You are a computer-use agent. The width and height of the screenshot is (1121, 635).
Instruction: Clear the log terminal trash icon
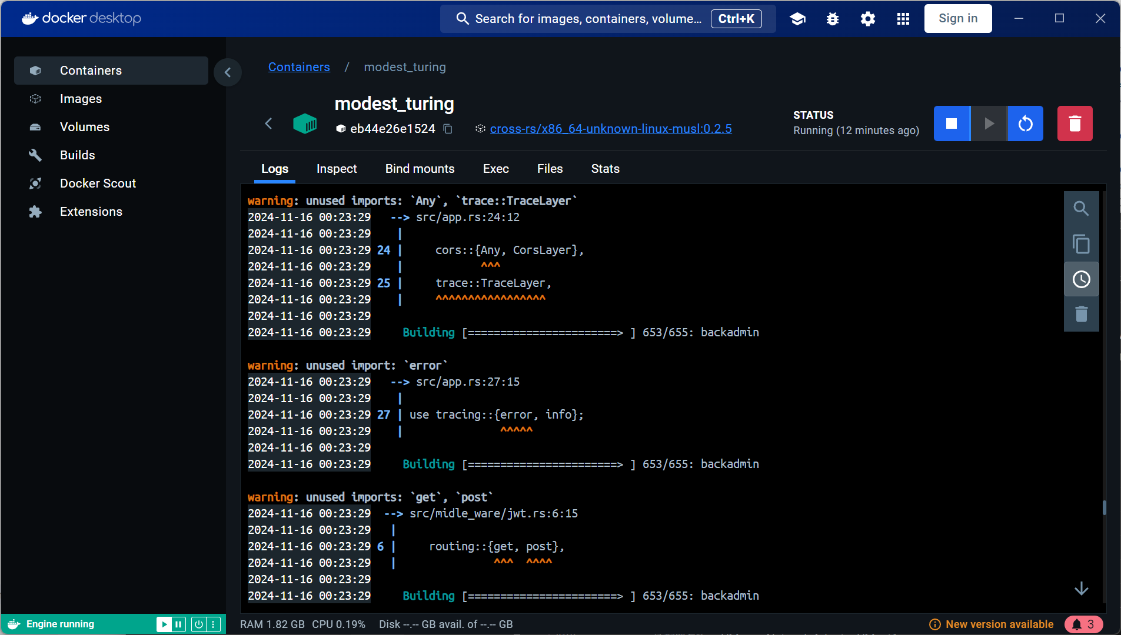[x=1081, y=314]
